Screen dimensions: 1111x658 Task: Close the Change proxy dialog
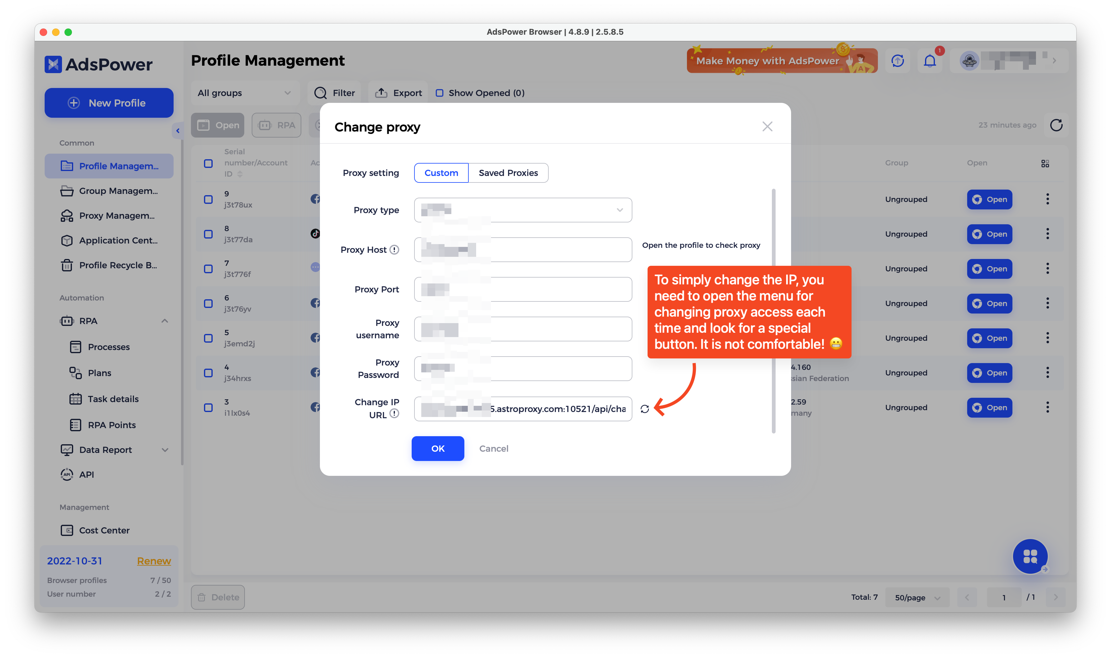[x=767, y=126]
